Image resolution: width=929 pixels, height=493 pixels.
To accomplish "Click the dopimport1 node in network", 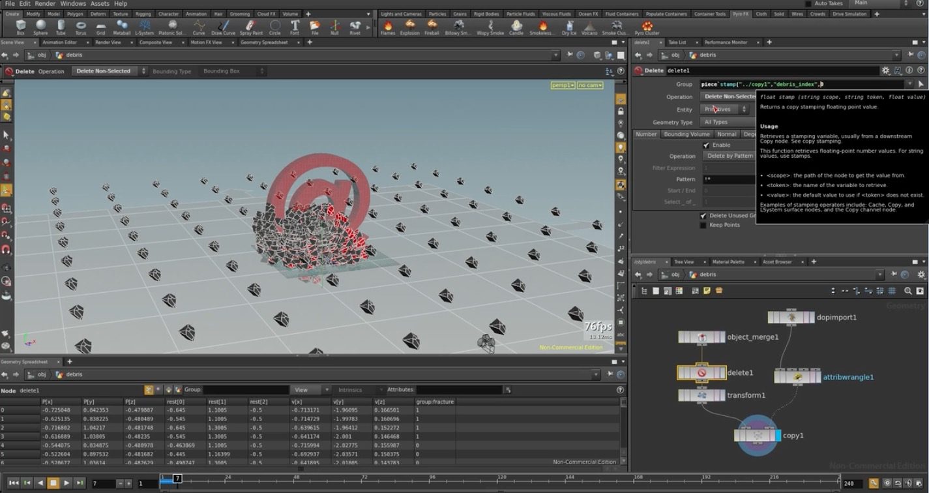I will pos(791,318).
